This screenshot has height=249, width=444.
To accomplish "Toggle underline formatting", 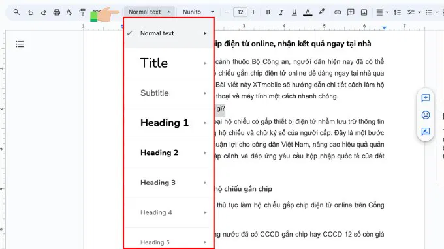I will (x=294, y=12).
